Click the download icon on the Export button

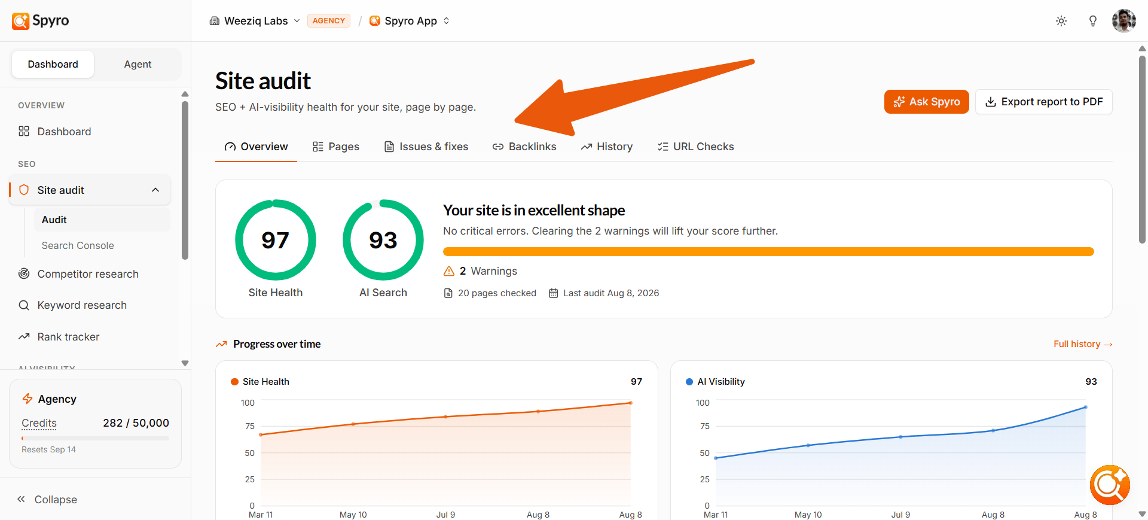coord(990,102)
